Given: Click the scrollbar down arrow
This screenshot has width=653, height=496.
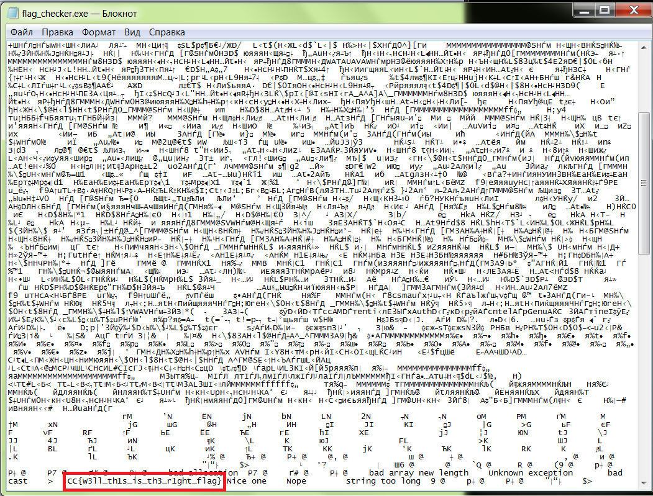Looking at the screenshot, I should [644, 483].
